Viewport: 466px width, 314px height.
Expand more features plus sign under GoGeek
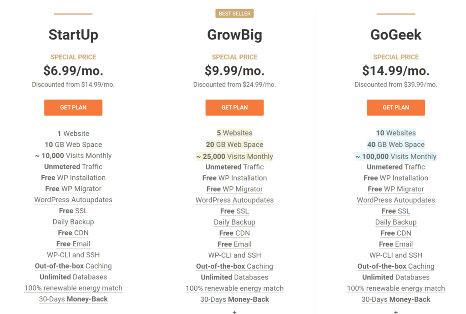click(396, 312)
